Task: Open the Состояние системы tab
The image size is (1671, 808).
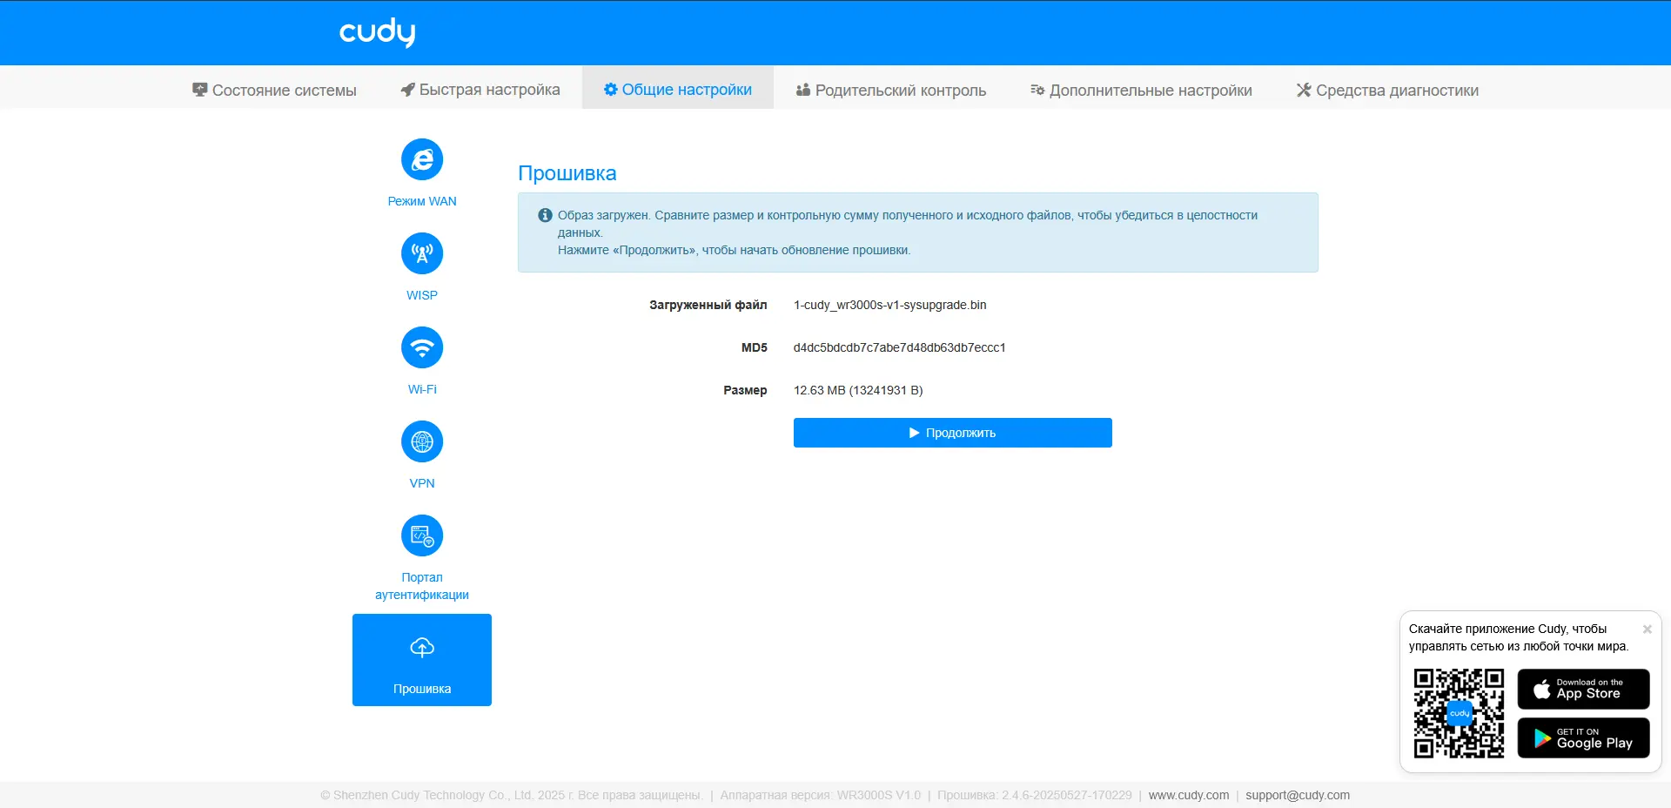Action: tap(274, 90)
